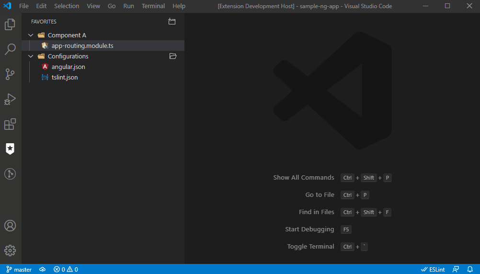The height and width of the screenshot is (274, 480).
Task: Click the app-routing.module.ts file icon
Action: pos(45,46)
